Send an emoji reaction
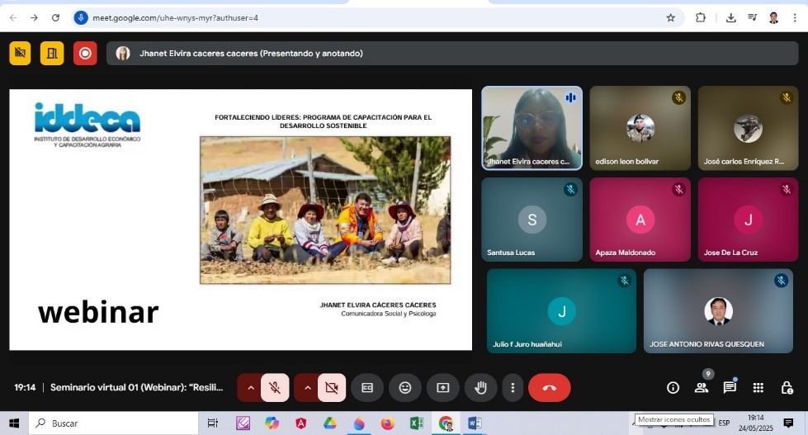 coord(405,387)
